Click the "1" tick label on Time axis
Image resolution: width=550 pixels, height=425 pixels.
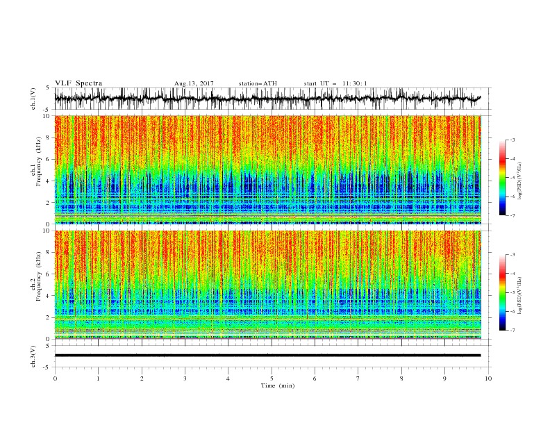click(98, 378)
